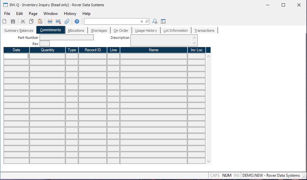The image size is (307, 180).
Task: Click the Insert row icon
Action: tap(50, 21)
